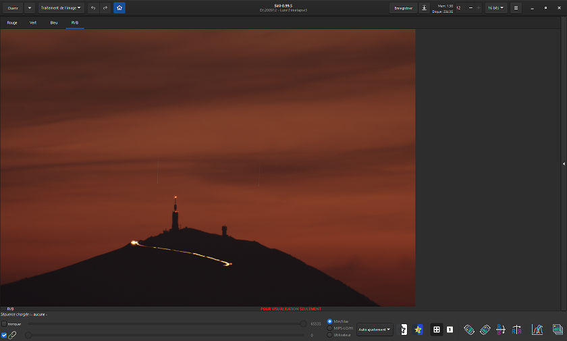Open the Auto ajustement display mode dropdown

coord(375,330)
